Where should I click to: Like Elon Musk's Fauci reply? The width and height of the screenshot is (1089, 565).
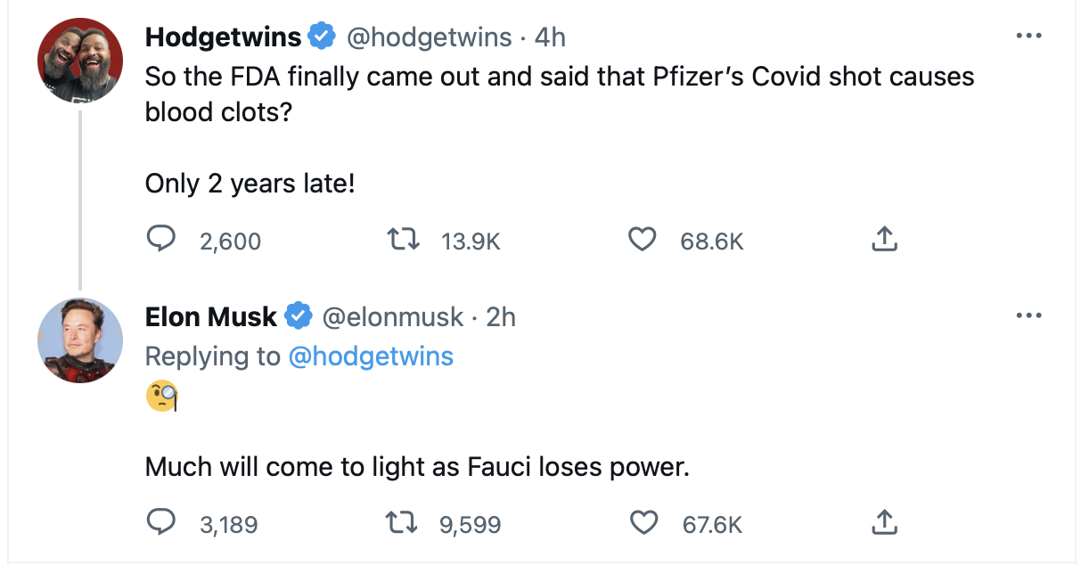643,522
